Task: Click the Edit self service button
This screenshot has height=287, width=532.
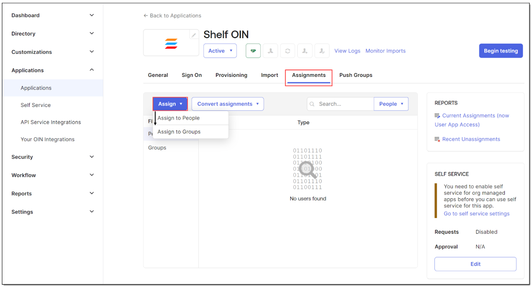Action: pos(475,264)
